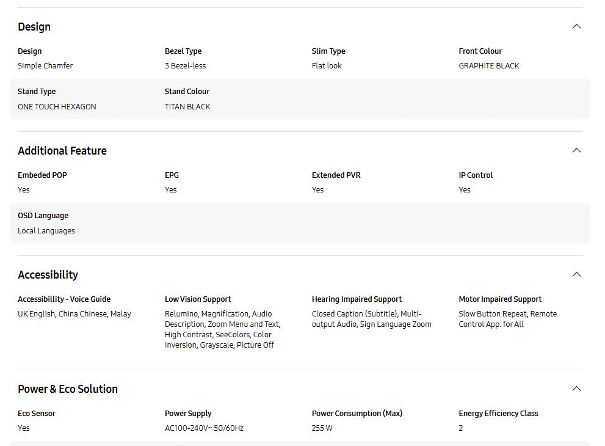Collapse the Additional Feature section chevron

(x=576, y=150)
